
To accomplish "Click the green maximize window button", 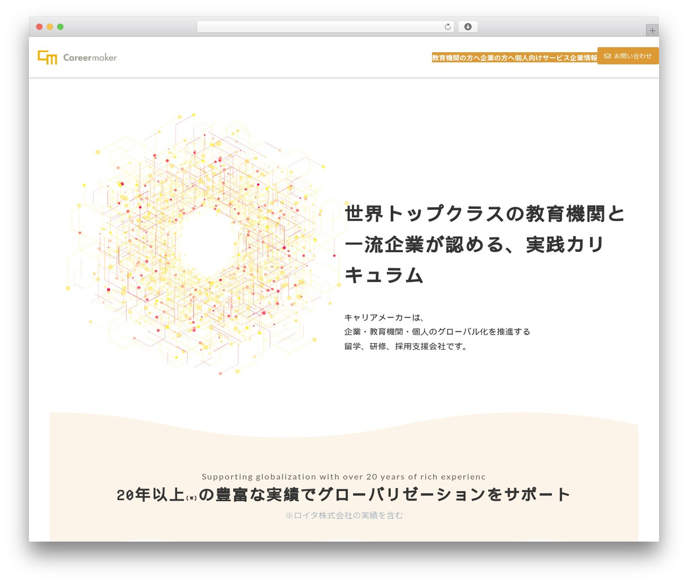I will pos(60,27).
